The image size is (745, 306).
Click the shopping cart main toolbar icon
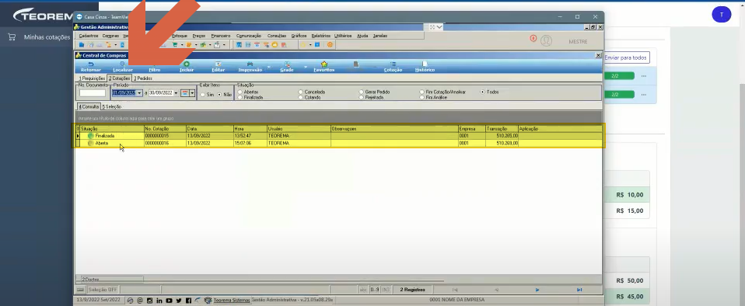coord(174,45)
